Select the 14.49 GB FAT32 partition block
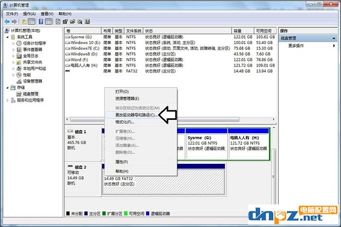The height and width of the screenshot is (227, 341). tap(163, 179)
